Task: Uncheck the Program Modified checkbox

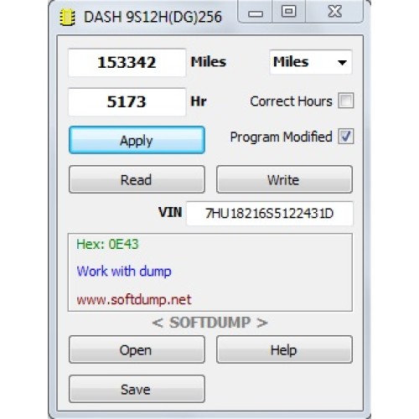Action: click(346, 137)
